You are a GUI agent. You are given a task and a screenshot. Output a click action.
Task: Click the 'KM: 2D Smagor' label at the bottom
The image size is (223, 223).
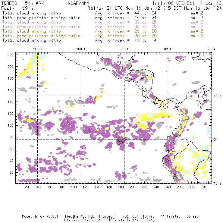pos(145,220)
